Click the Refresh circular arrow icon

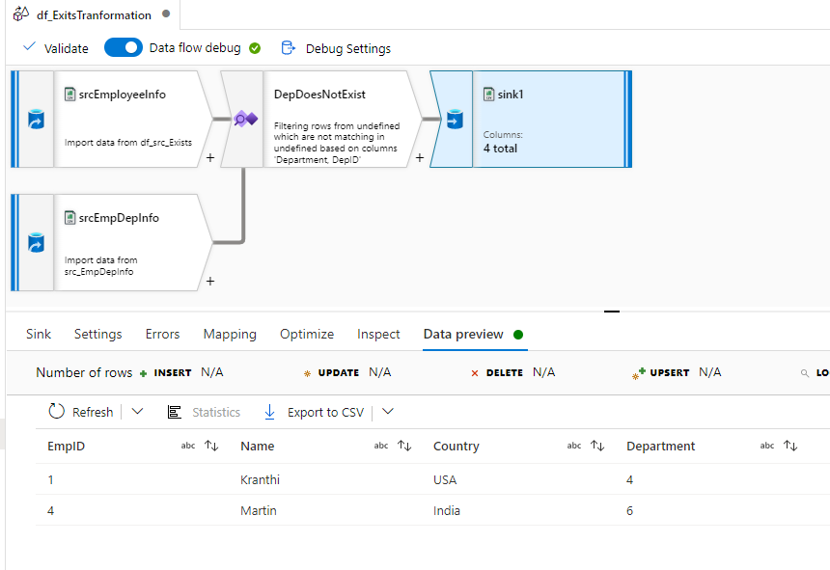coord(56,412)
